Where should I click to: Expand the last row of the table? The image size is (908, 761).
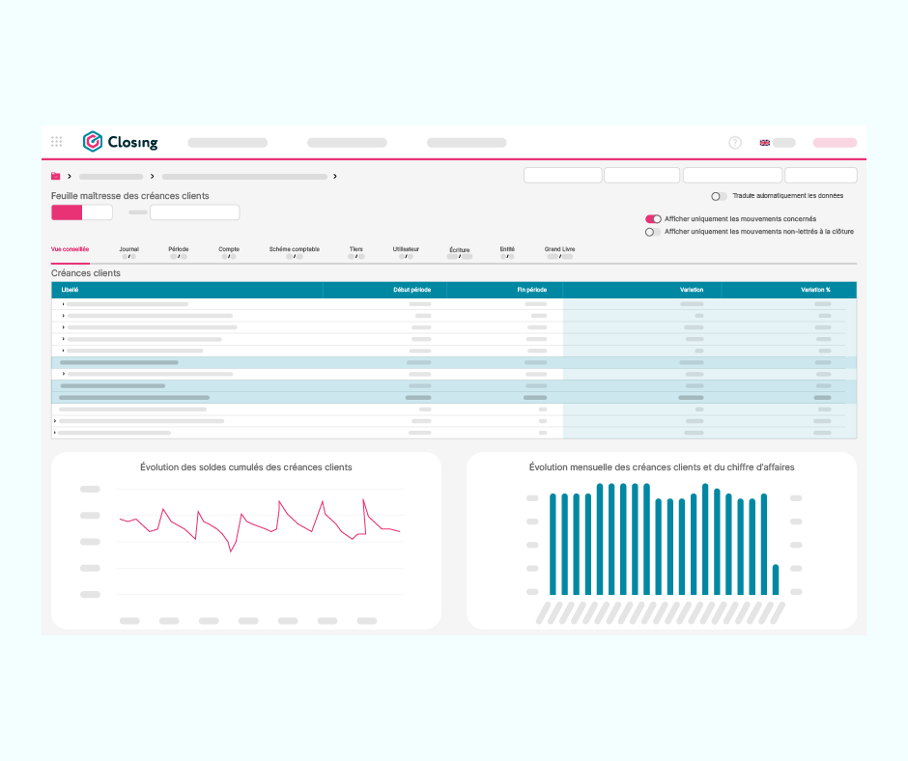tap(55, 433)
